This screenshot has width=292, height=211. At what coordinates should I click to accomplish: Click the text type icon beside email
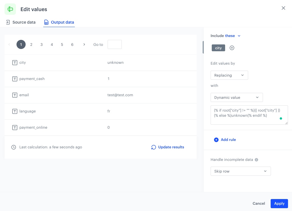15,95
